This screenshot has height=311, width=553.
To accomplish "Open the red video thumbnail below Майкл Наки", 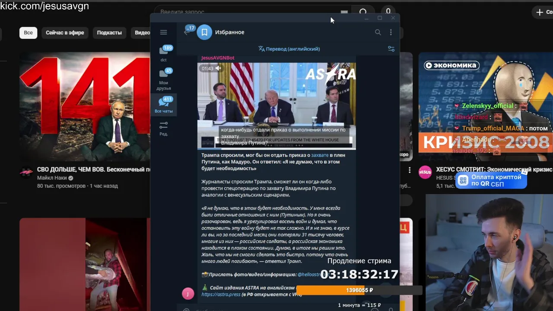I will click(85, 264).
